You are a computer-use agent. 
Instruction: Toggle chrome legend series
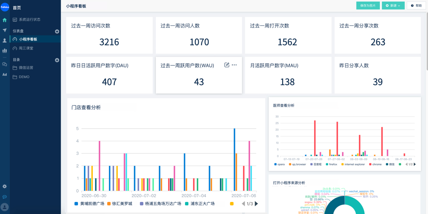375,164
